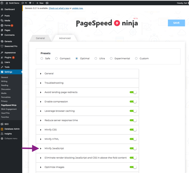The width and height of the screenshot is (189, 173).
Task: Click the Settings sliders icon
Action: pyautogui.click(x=2, y=72)
